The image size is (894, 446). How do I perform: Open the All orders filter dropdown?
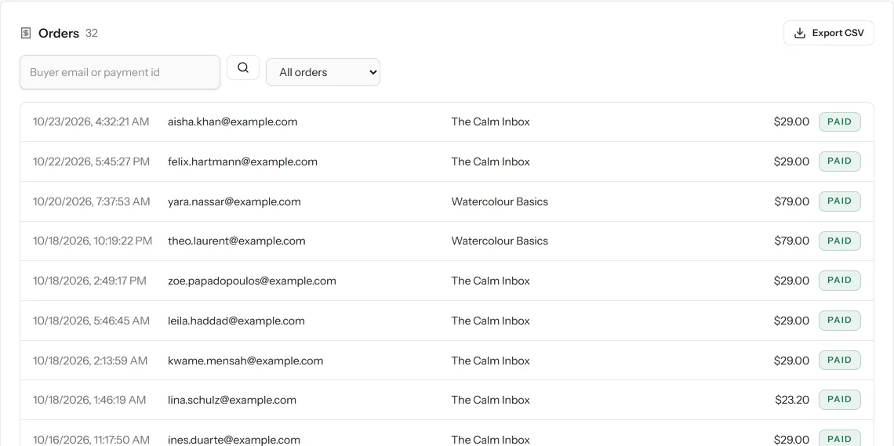[323, 72]
